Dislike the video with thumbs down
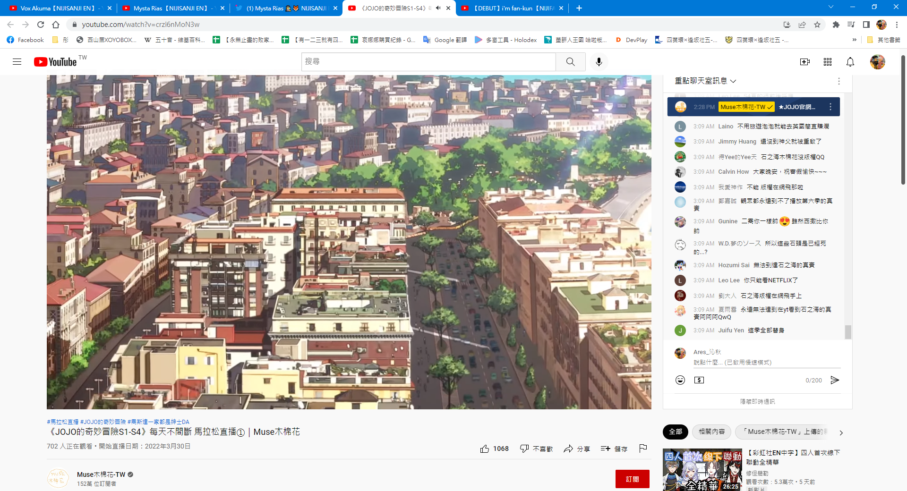 (x=536, y=449)
